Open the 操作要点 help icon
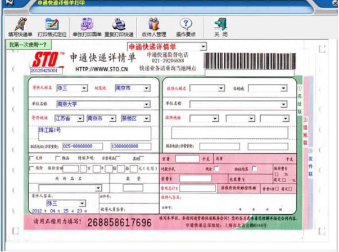 click(x=186, y=27)
